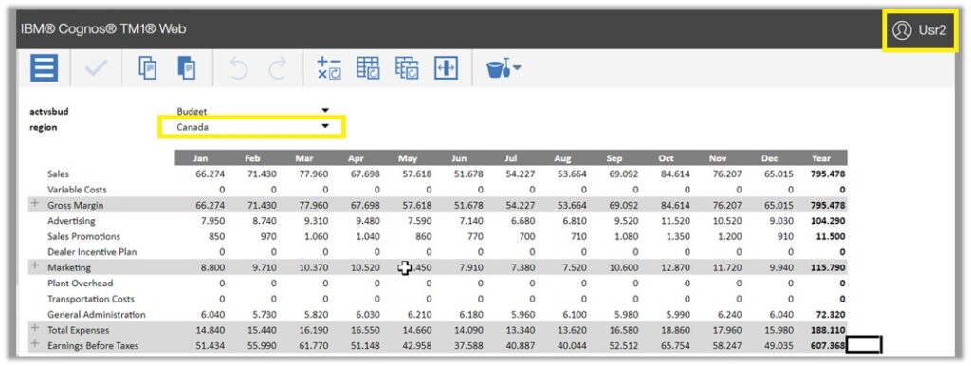Click the Year column header
The image size is (971, 366).
point(821,158)
